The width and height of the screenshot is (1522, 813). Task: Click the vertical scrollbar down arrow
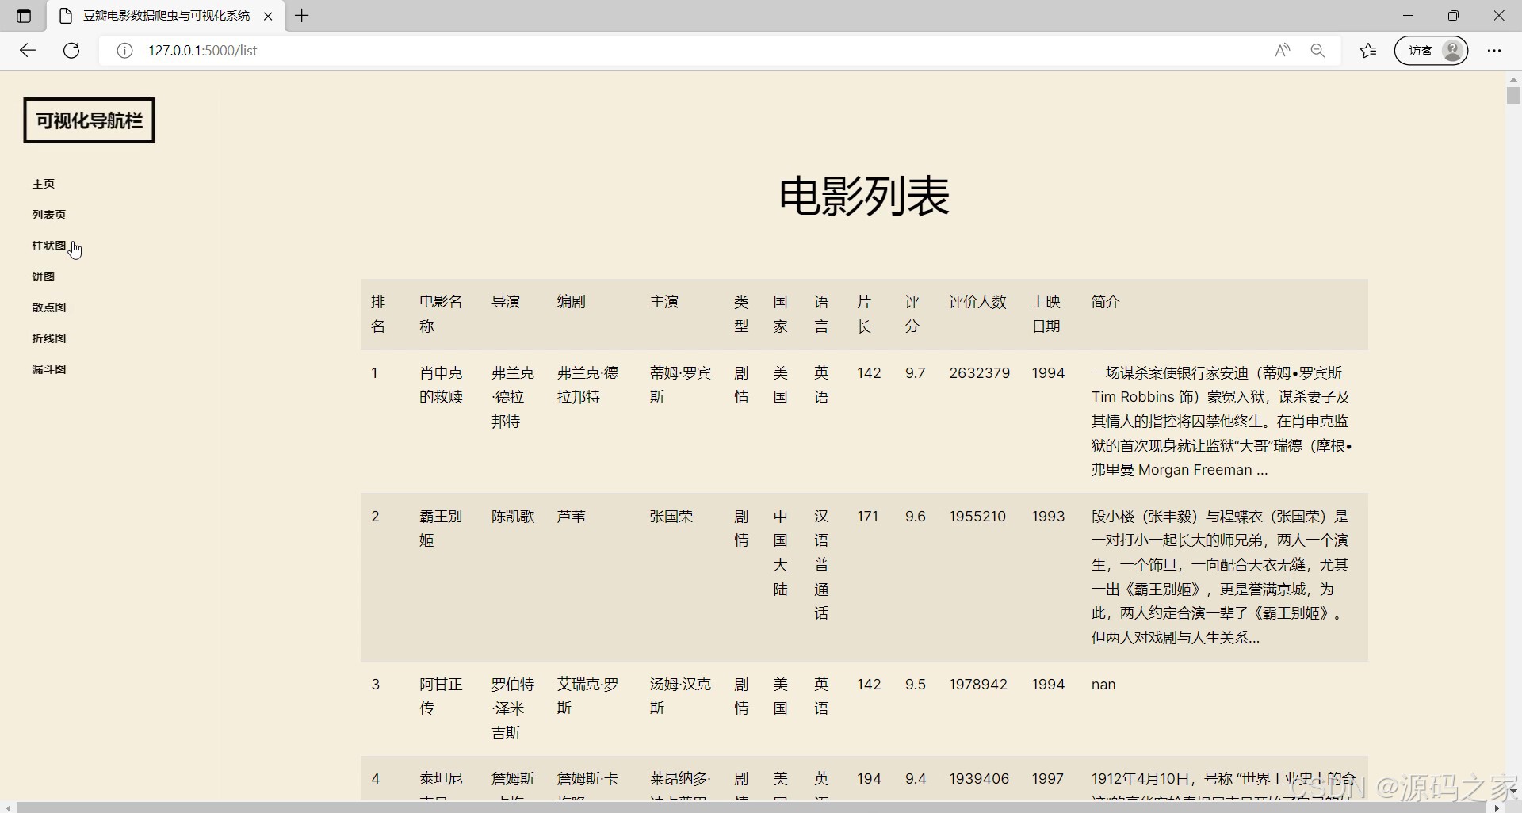pyautogui.click(x=1513, y=790)
